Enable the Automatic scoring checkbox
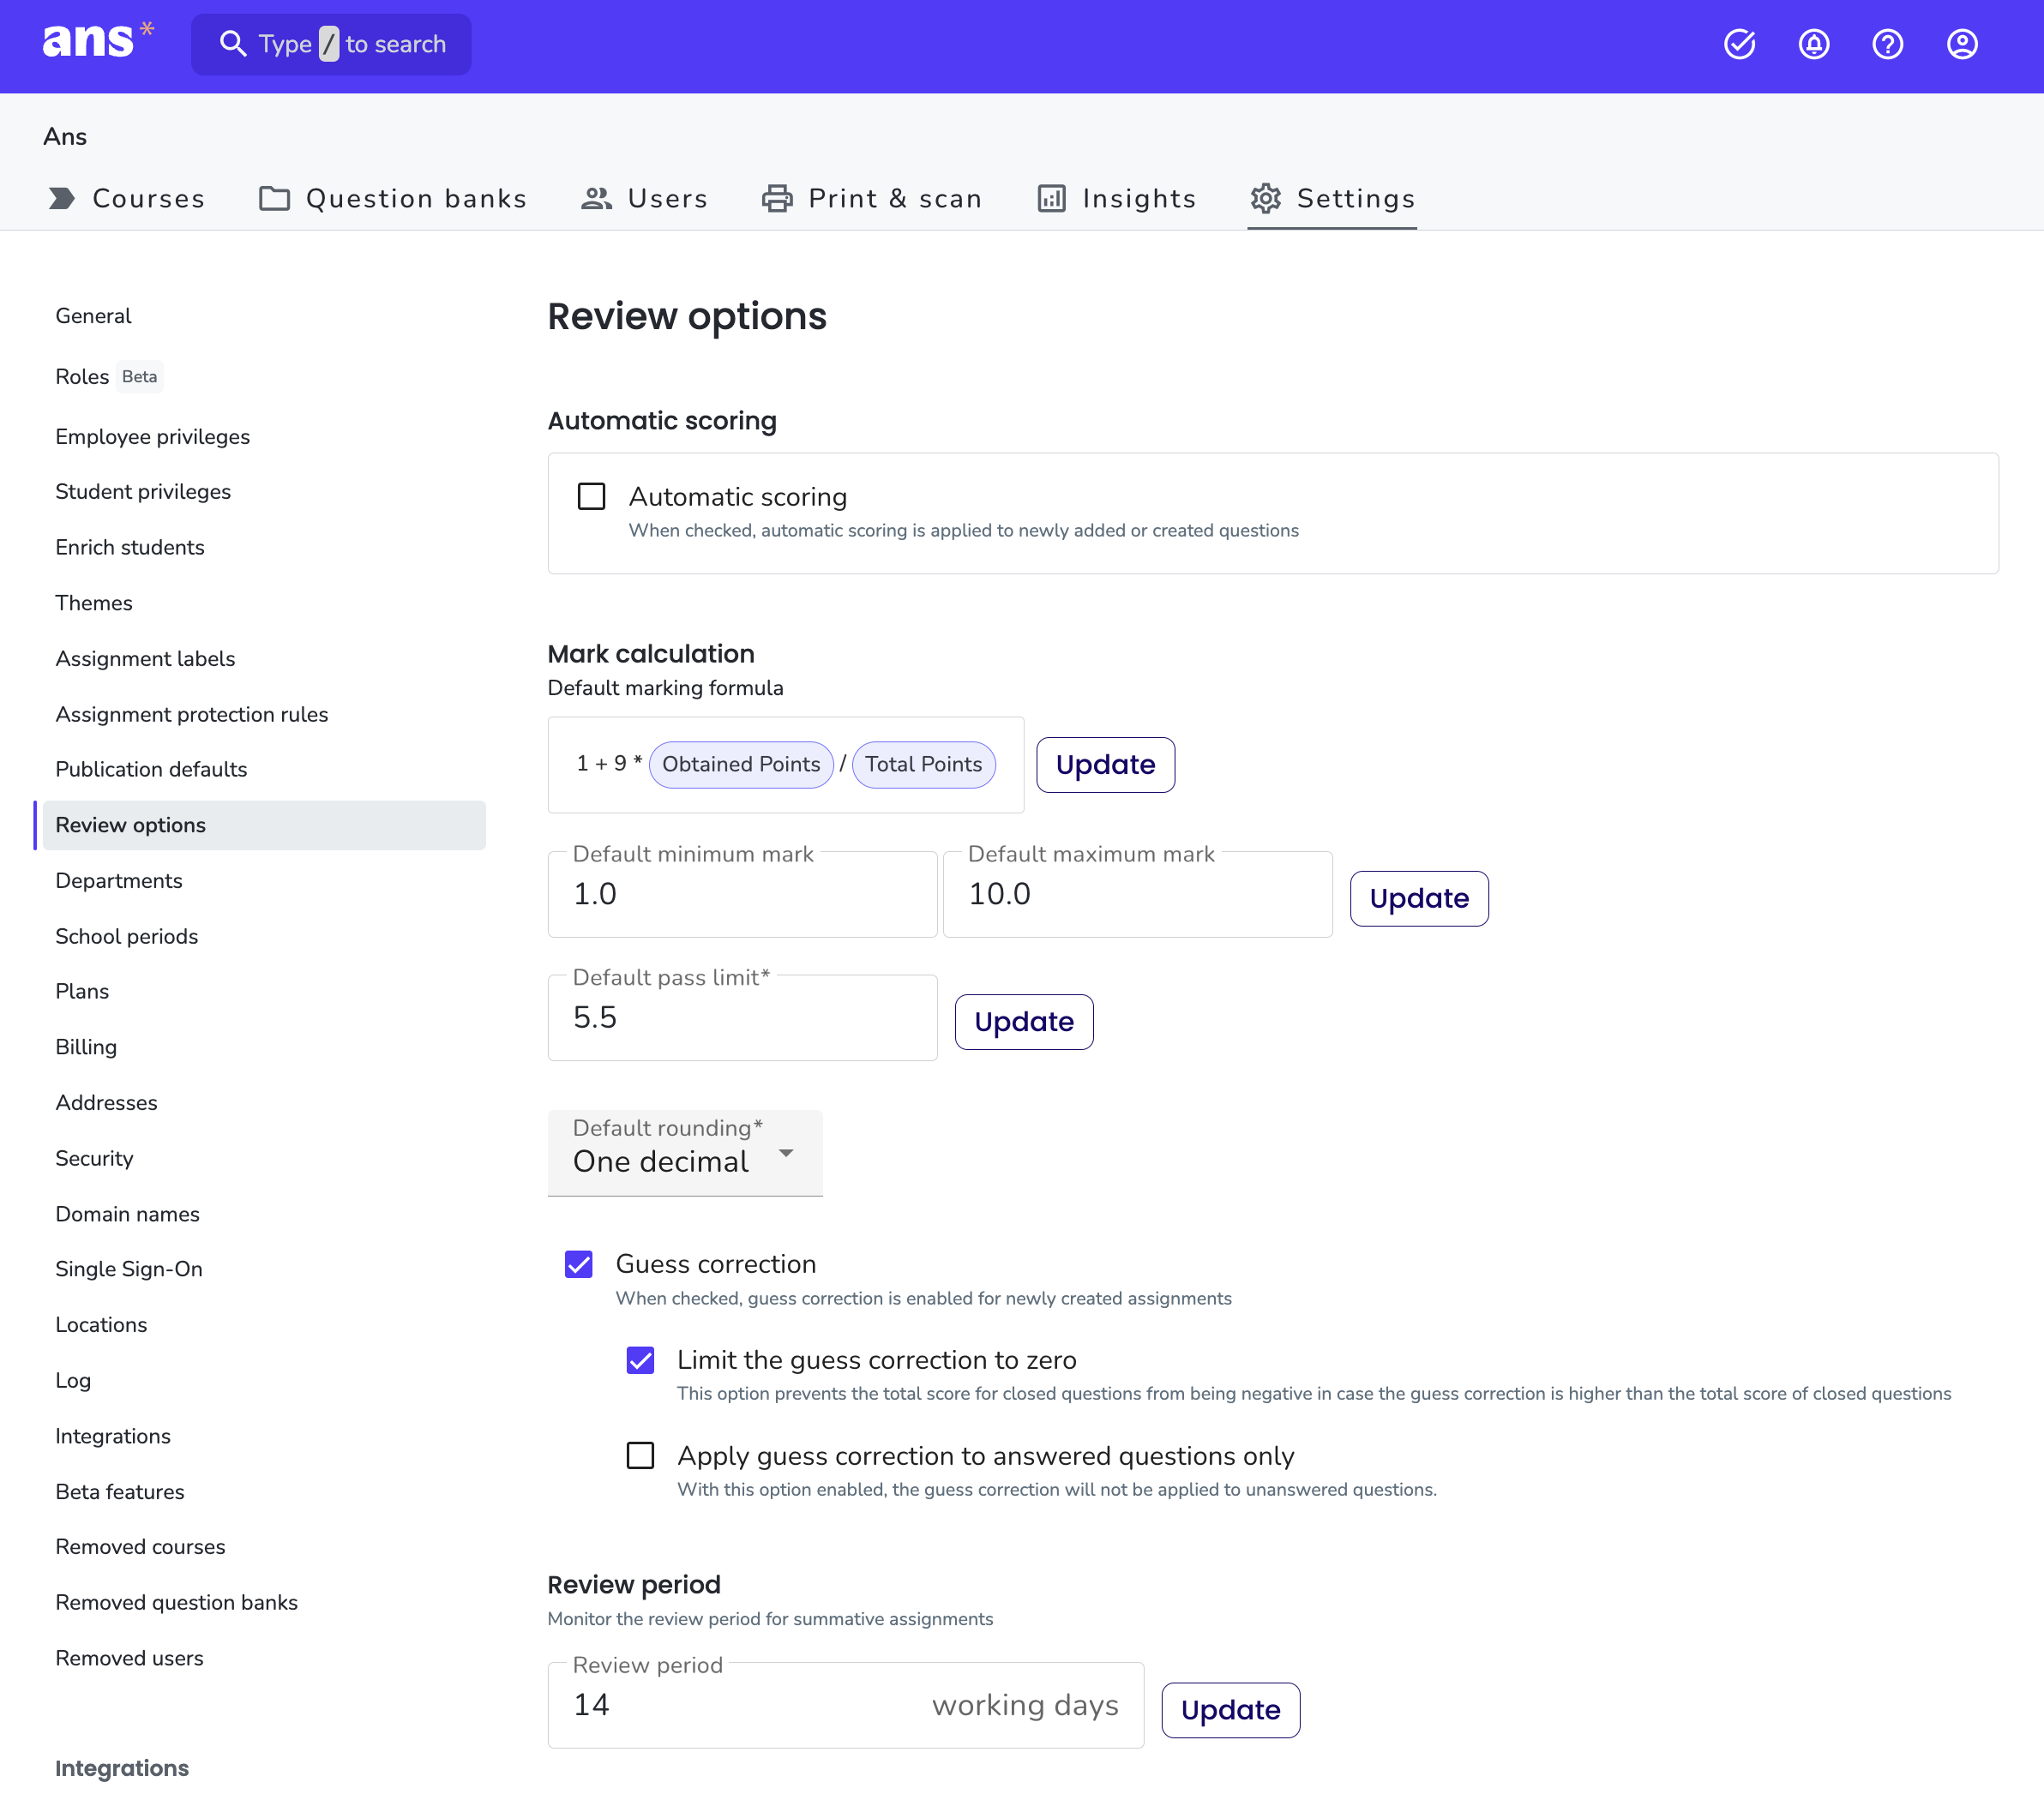Image resolution: width=2044 pixels, height=1800 pixels. tap(591, 495)
